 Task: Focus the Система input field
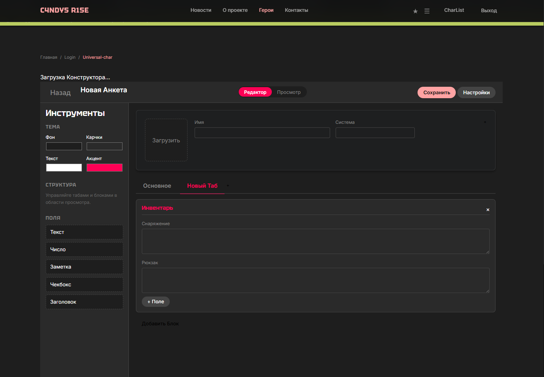point(375,133)
